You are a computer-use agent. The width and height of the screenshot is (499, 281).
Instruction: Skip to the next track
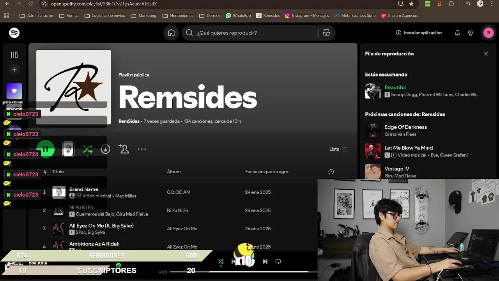coord(265,261)
